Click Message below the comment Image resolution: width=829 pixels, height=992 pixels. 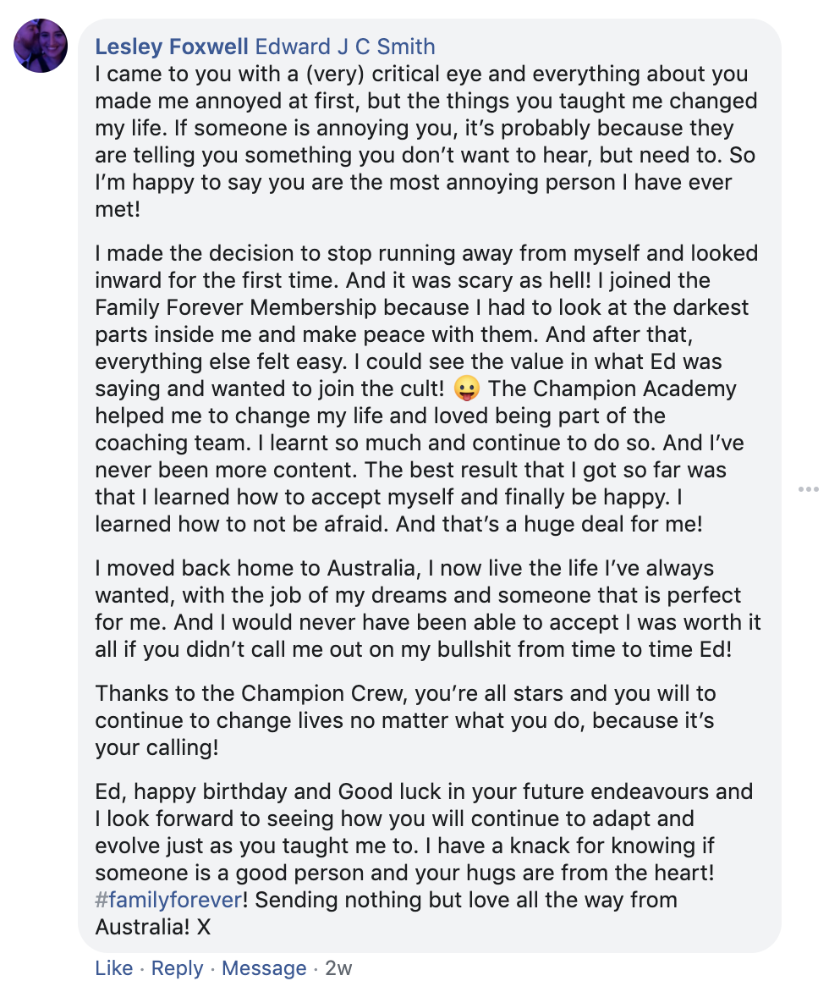click(264, 968)
